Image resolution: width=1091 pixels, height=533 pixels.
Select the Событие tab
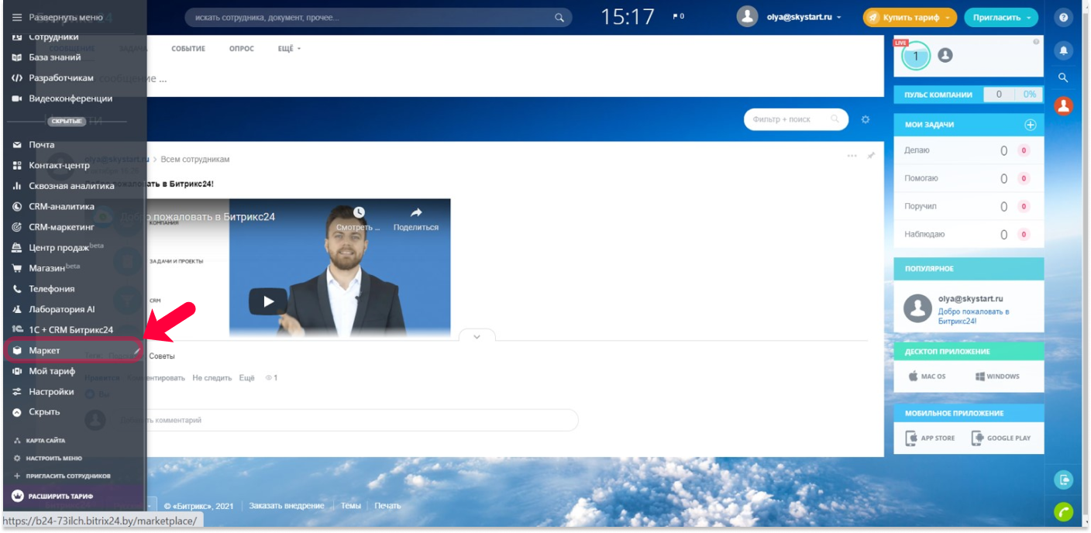point(188,49)
